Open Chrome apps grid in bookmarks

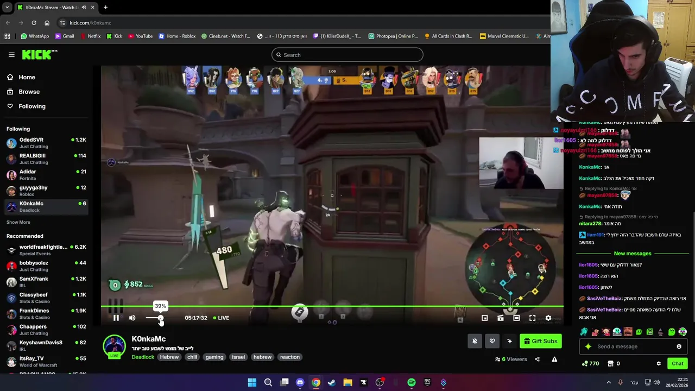(7, 36)
